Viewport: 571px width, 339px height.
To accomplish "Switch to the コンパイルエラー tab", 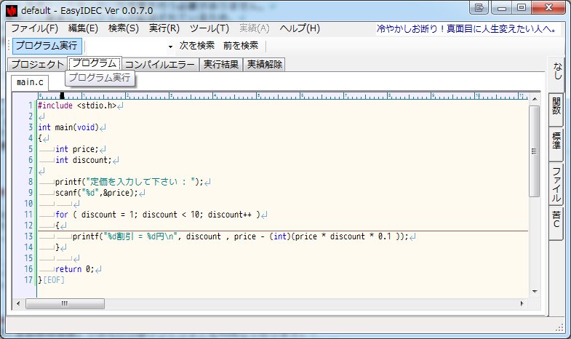I will coord(160,64).
